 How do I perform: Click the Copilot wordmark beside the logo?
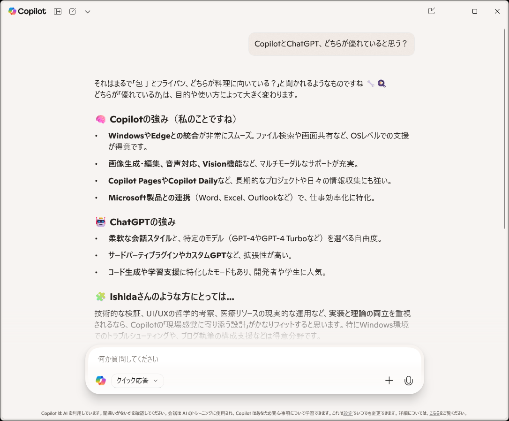point(32,11)
